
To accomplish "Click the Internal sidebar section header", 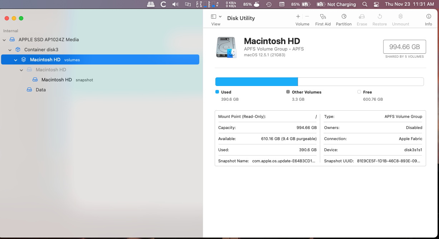I will point(11,31).
